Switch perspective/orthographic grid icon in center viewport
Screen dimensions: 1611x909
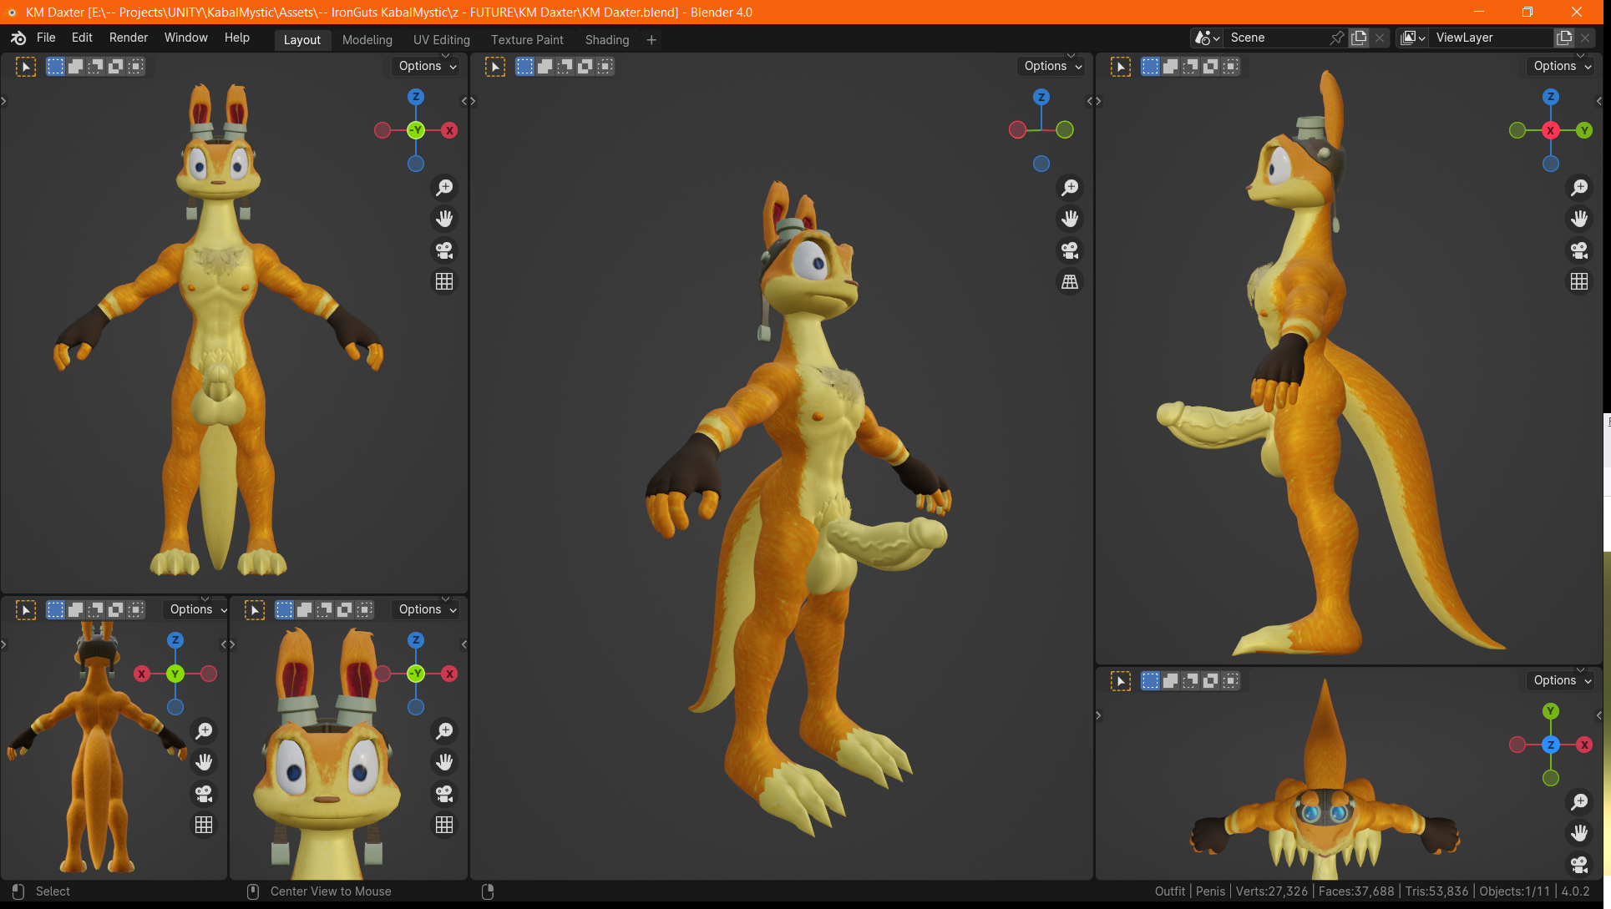click(x=1070, y=282)
